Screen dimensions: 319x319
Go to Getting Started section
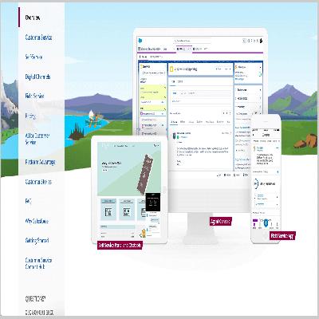point(37,241)
